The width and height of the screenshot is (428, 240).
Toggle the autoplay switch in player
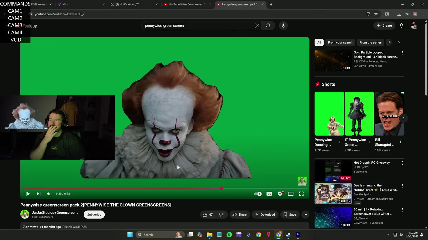pos(258,194)
